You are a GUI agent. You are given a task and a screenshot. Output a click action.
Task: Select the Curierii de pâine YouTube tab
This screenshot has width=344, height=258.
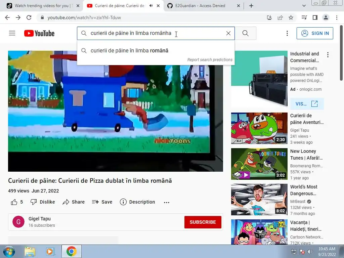pyautogui.click(x=120, y=6)
